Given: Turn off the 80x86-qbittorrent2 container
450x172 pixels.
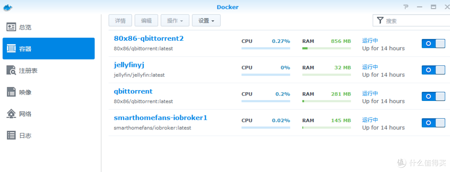Looking at the screenshot, I should (433, 44).
